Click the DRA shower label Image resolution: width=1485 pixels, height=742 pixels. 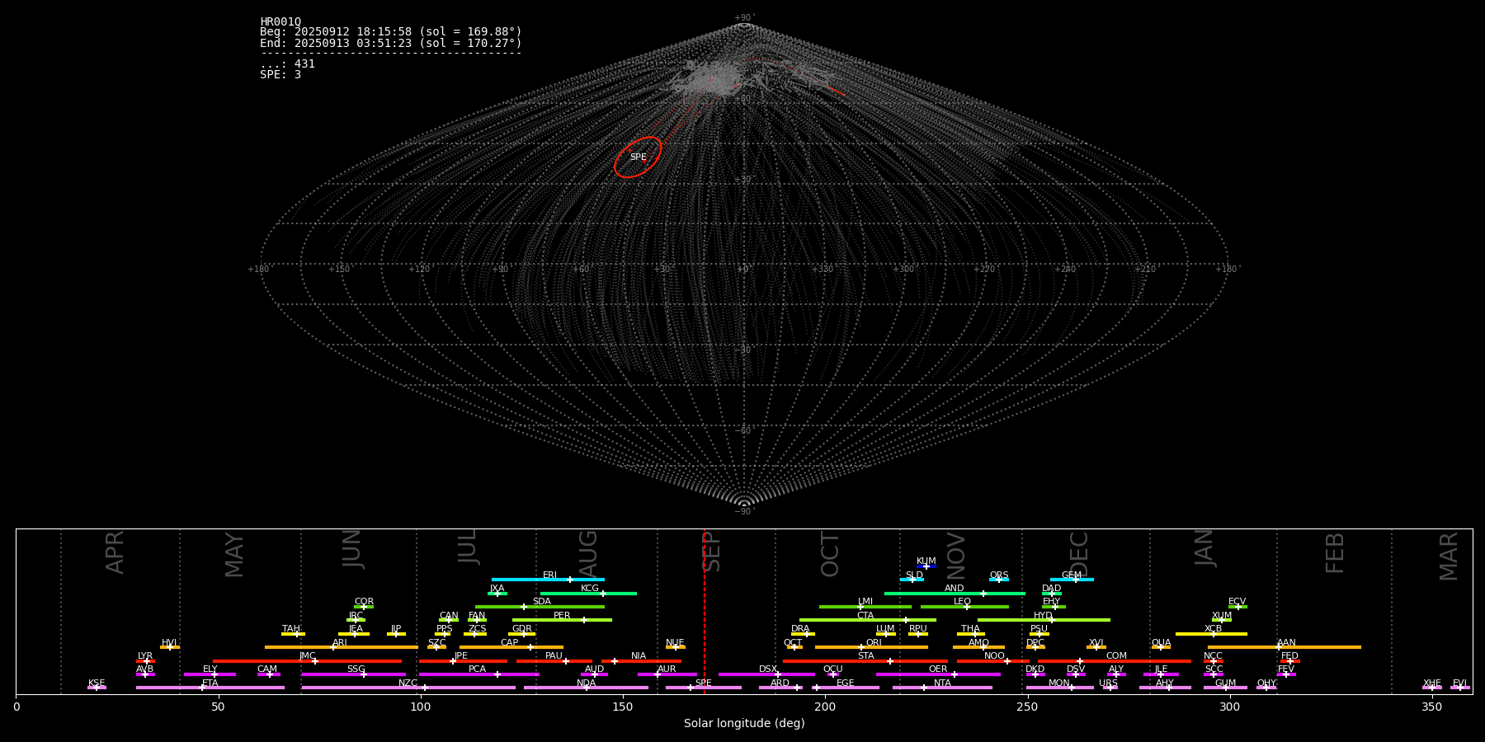(x=800, y=628)
